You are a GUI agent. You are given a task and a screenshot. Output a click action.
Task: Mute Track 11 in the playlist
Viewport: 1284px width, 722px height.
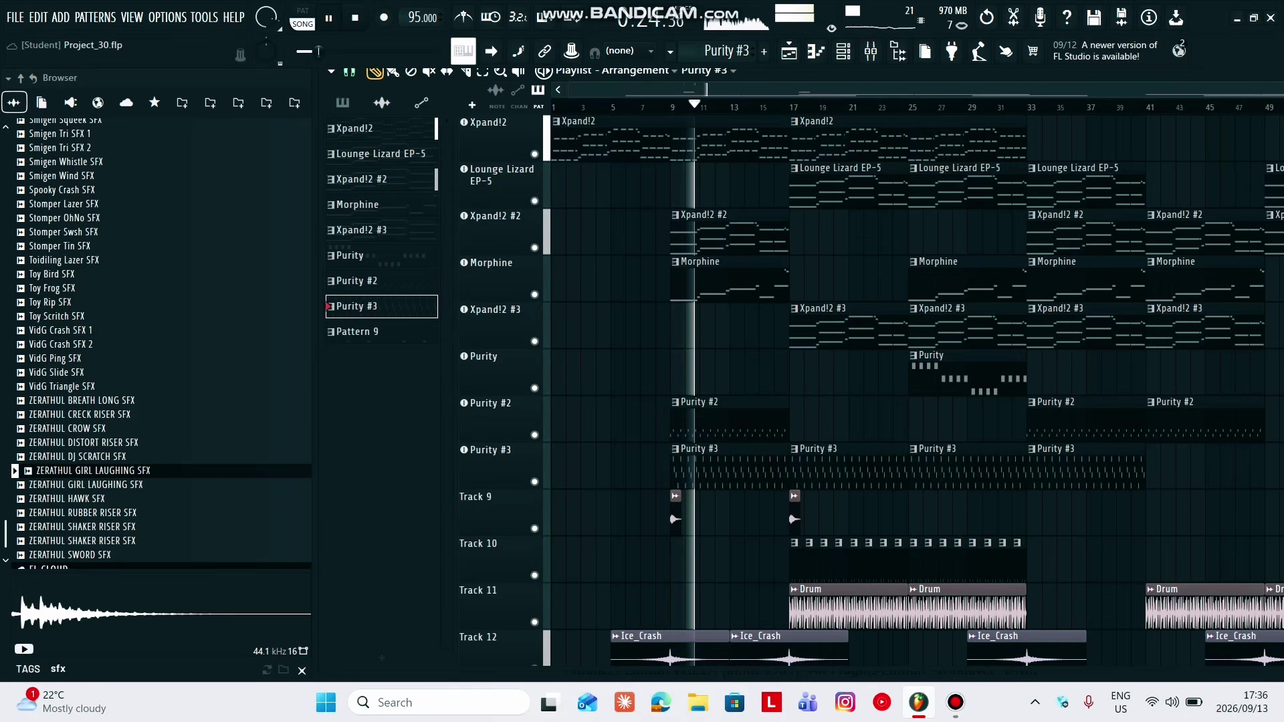534,622
